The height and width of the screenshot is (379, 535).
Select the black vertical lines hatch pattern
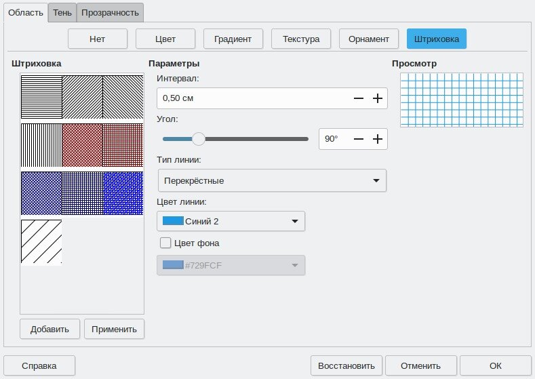click(41, 145)
